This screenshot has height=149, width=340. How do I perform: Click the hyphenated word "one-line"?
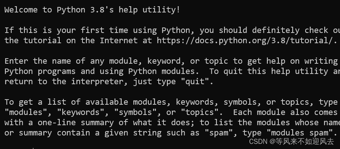(x=56, y=123)
